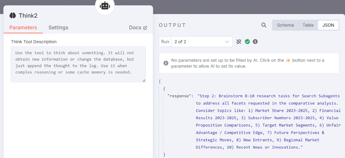Click the green success check icon
Image resolution: width=345 pixels, height=158 pixels.
[x=247, y=42]
